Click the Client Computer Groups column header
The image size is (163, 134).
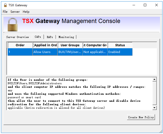[x=95, y=45]
